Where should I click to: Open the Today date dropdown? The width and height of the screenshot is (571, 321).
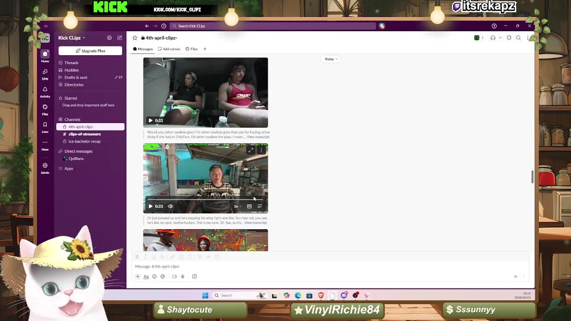[x=331, y=59]
